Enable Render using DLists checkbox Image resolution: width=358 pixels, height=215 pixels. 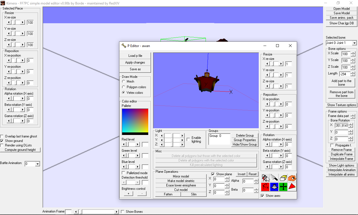[2, 145]
